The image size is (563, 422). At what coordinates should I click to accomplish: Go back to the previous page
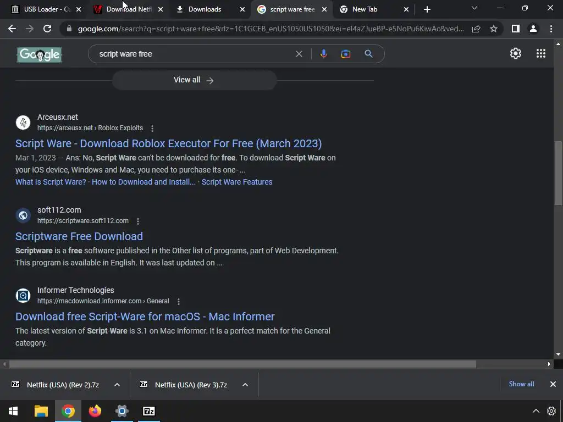click(12, 29)
